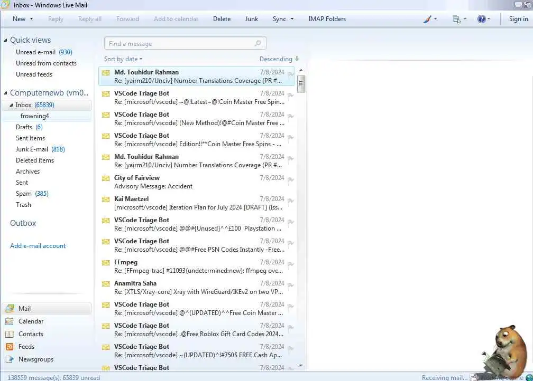This screenshot has height=381, width=533.
Task: Open dropdown arrow next to Menus icon
Action: [465, 19]
